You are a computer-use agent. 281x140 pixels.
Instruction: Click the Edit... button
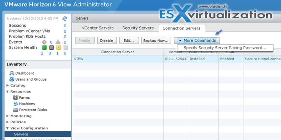pos(129,40)
